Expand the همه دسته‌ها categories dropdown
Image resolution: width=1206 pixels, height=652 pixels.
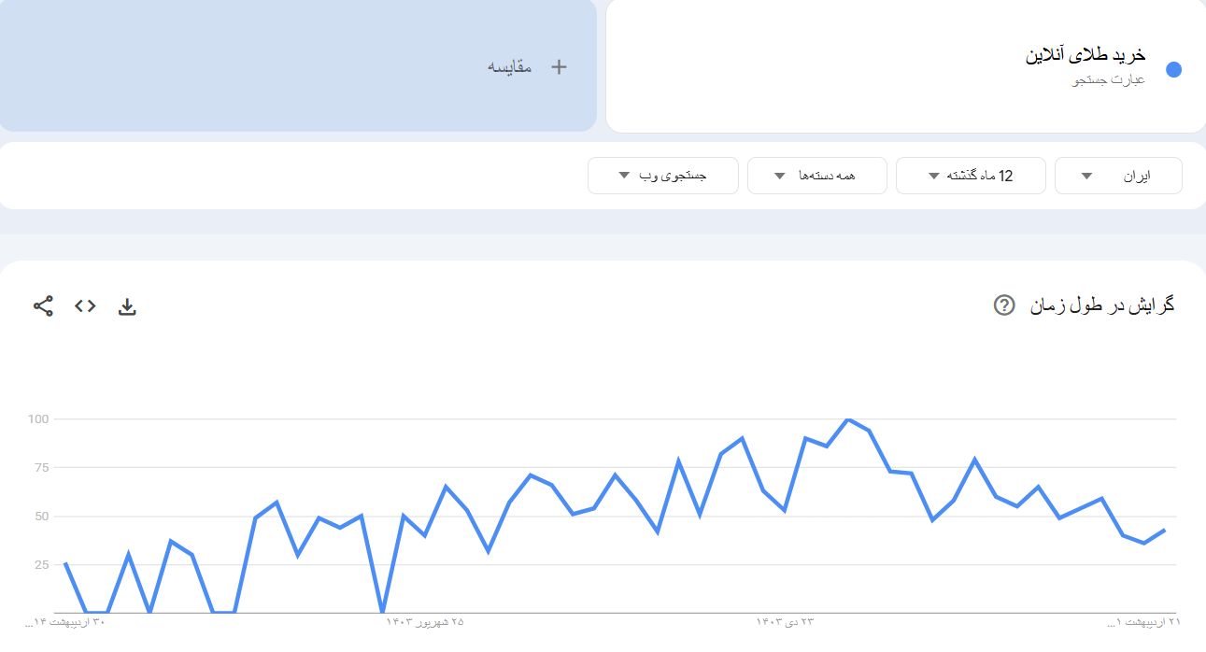[x=816, y=176]
